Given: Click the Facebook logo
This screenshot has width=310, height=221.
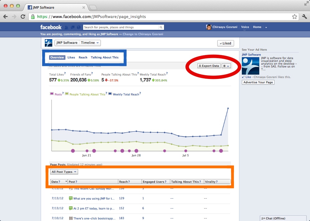Looking at the screenshot, I should 51,27.
